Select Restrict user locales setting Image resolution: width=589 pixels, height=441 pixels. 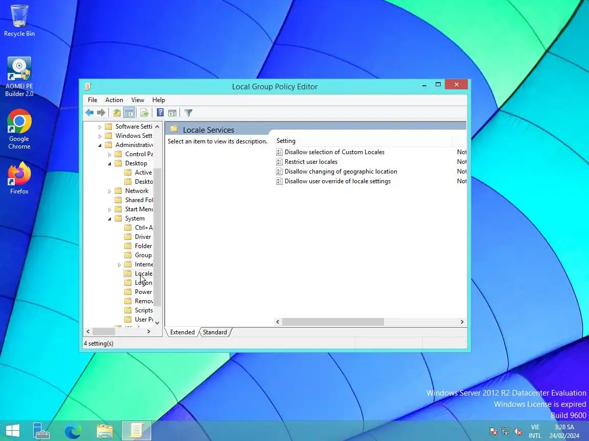pos(311,162)
